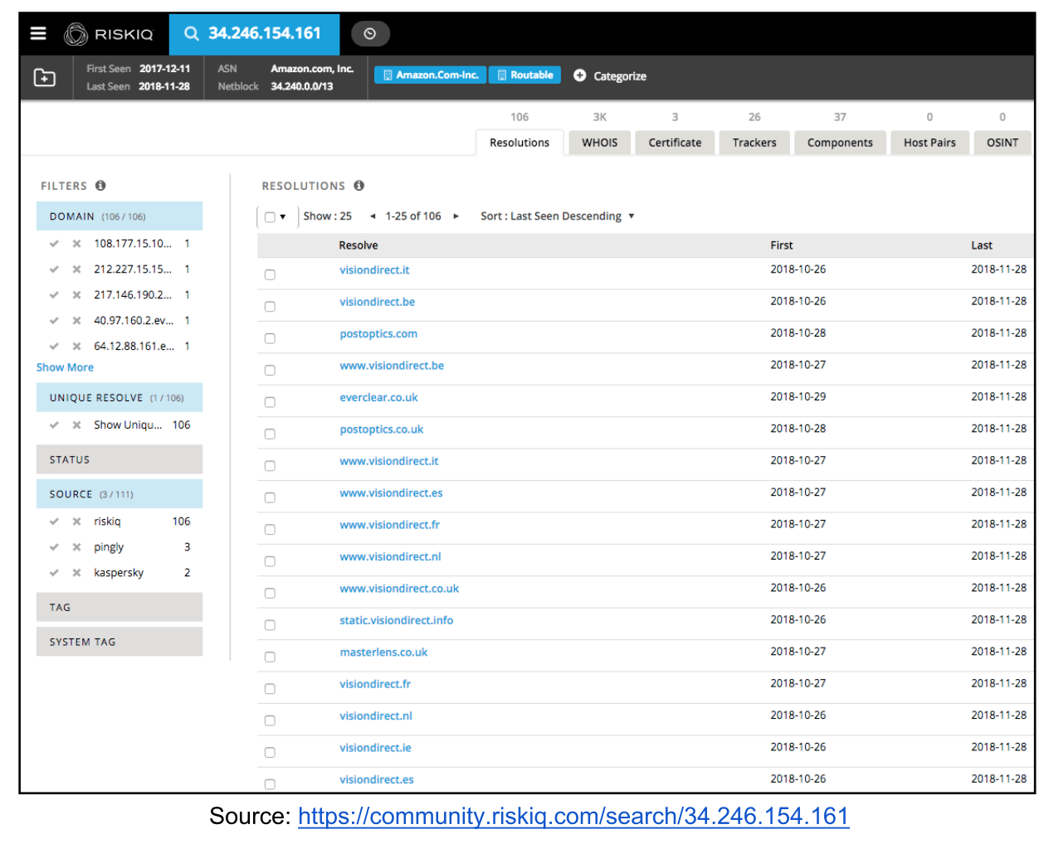1049x844 pixels.
Task: Click the Routable tag button
Action: click(x=525, y=75)
